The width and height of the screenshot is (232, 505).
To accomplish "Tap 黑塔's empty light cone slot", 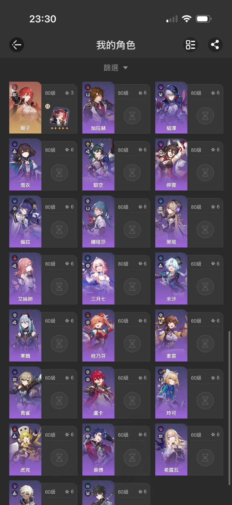I will (x=205, y=230).
